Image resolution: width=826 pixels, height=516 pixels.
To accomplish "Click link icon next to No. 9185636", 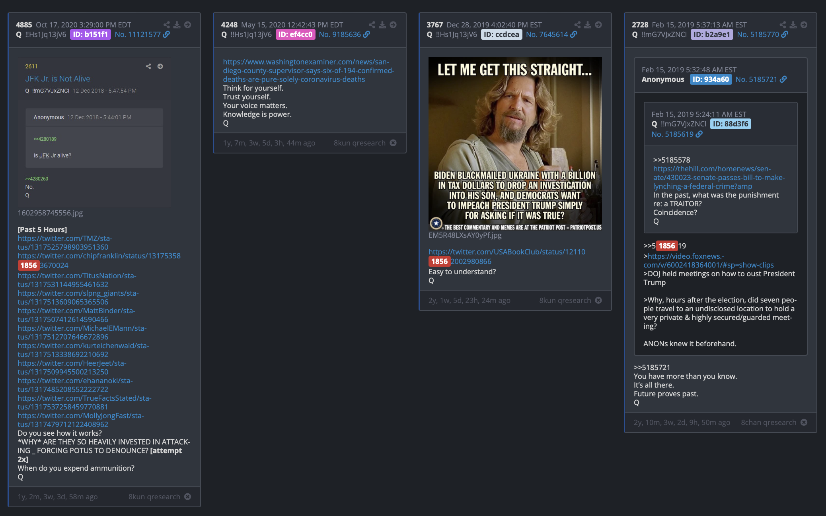I will pos(366,35).
